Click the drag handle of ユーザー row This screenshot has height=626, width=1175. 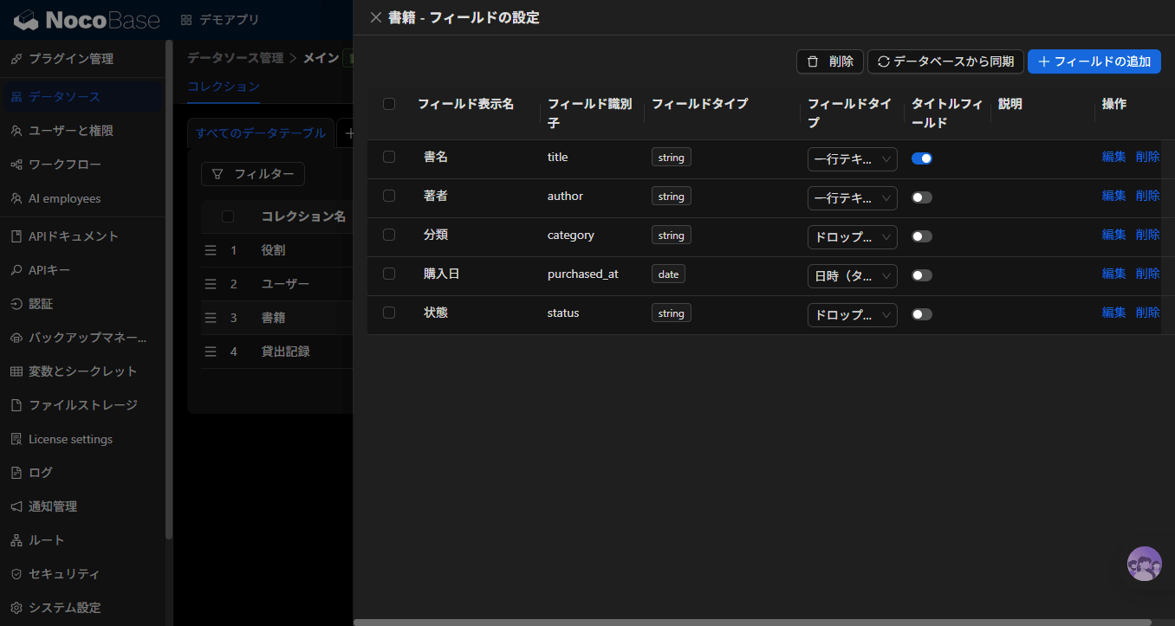coord(211,284)
